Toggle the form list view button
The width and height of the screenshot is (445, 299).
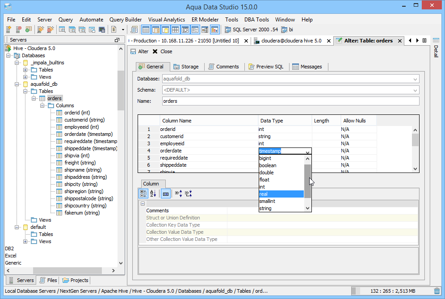(195, 29)
